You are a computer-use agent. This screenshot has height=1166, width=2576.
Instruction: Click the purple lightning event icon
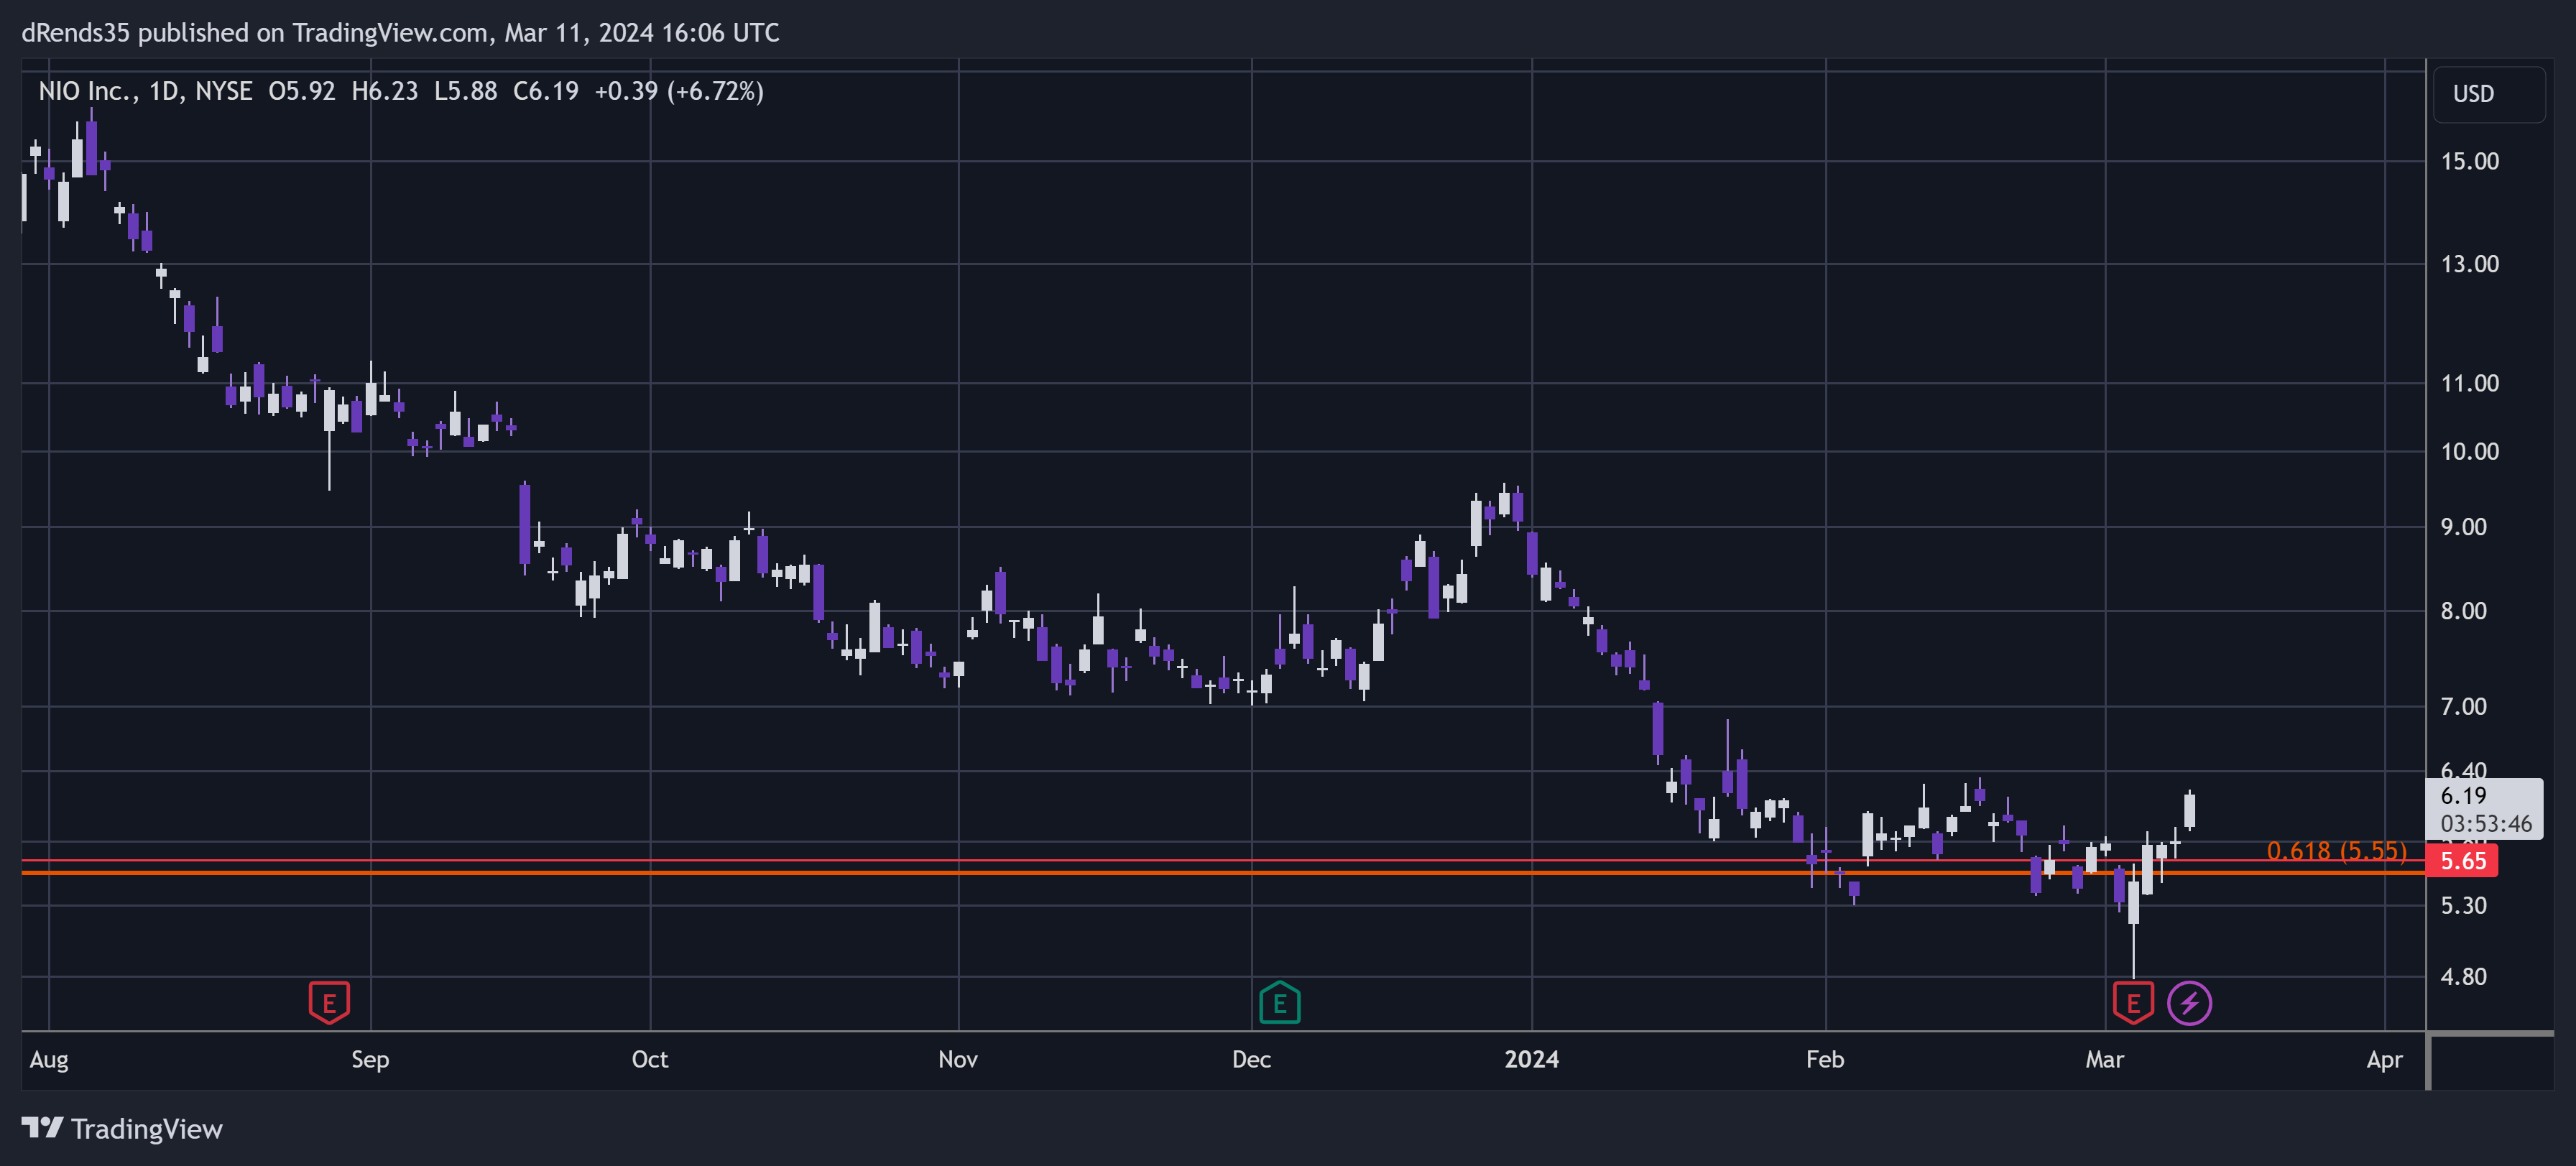2189,1002
